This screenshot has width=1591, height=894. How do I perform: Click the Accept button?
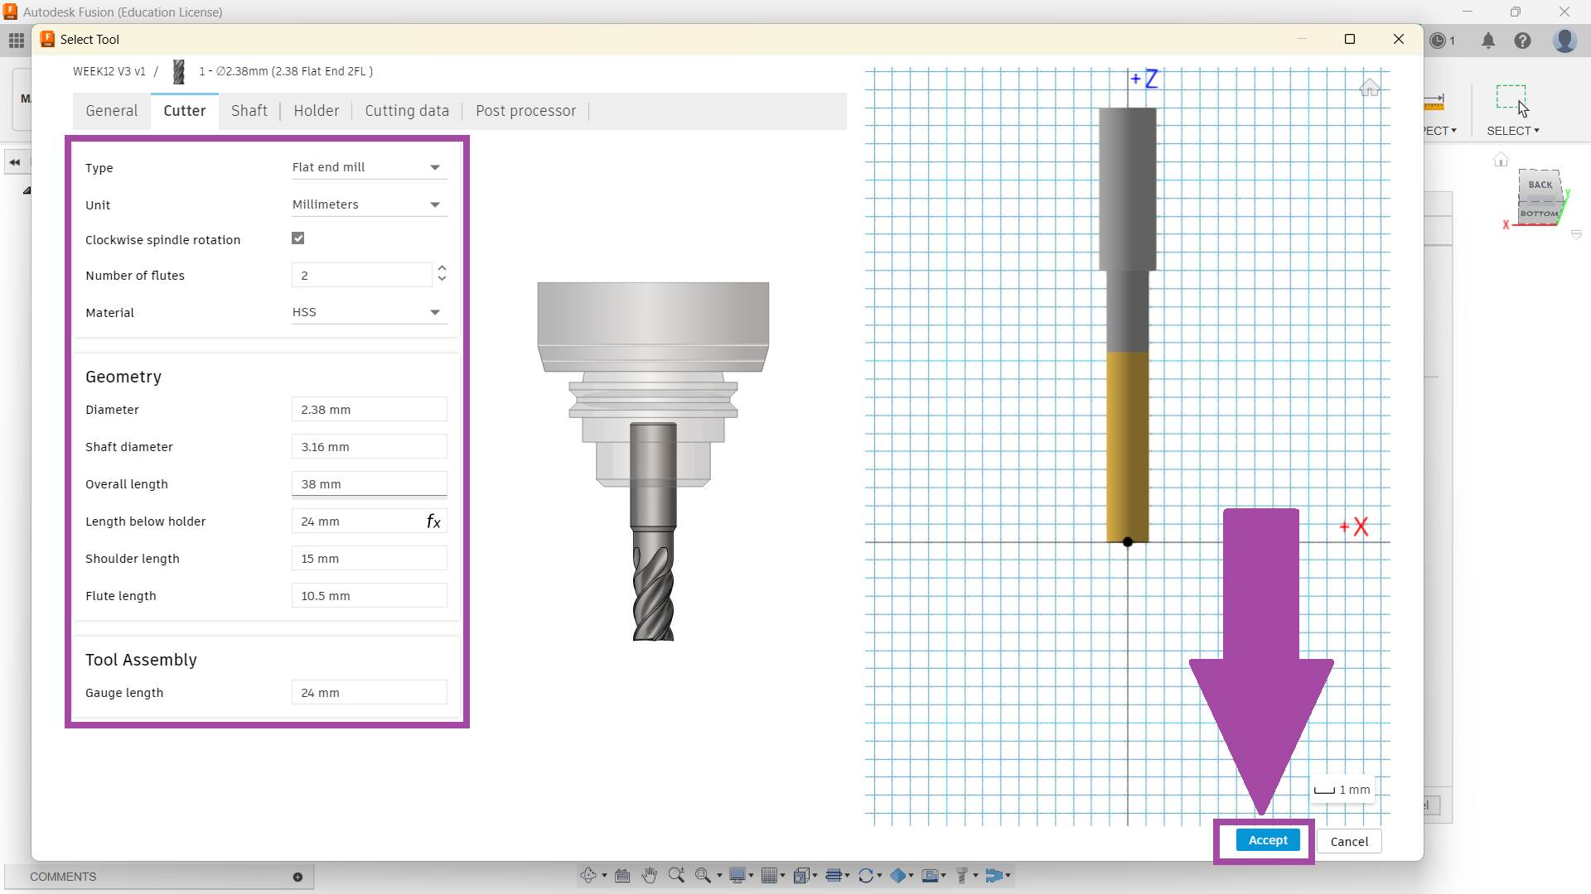(1267, 840)
